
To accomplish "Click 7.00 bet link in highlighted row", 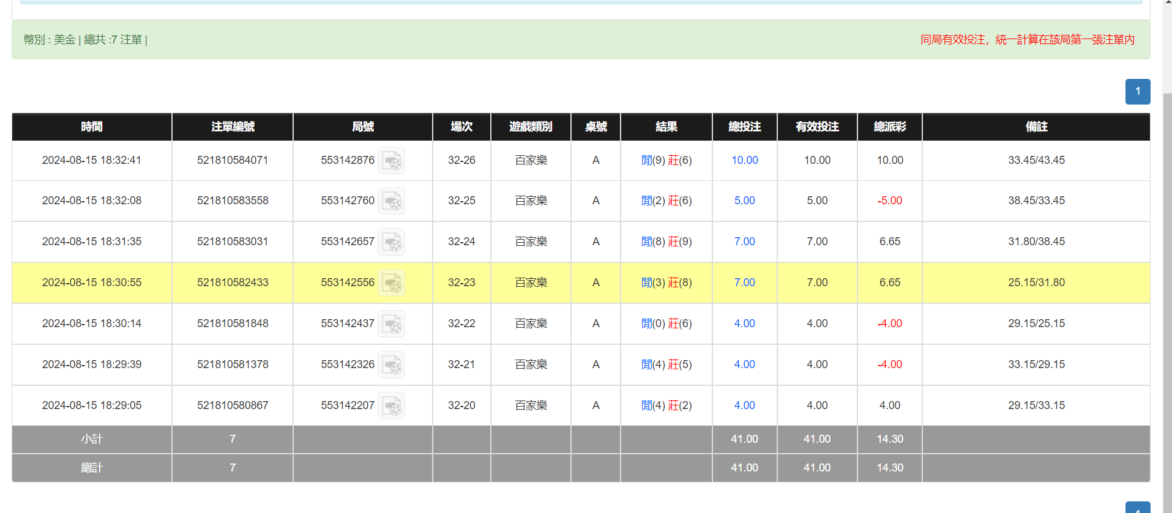I will point(744,282).
